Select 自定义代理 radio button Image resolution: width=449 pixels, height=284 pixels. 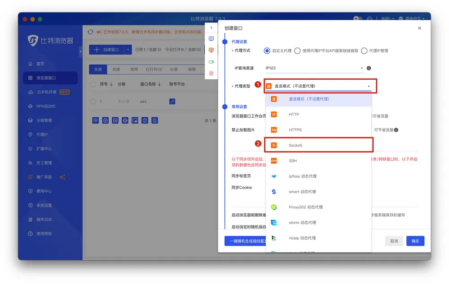tap(267, 51)
